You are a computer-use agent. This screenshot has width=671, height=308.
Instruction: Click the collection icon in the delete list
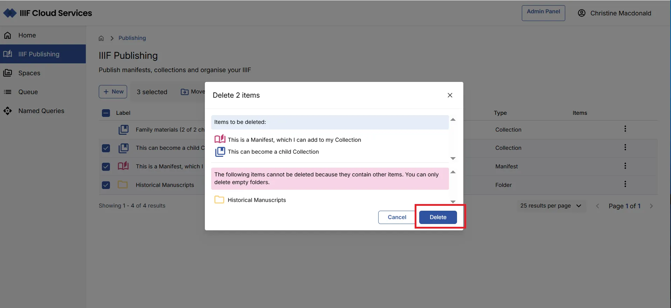click(220, 152)
